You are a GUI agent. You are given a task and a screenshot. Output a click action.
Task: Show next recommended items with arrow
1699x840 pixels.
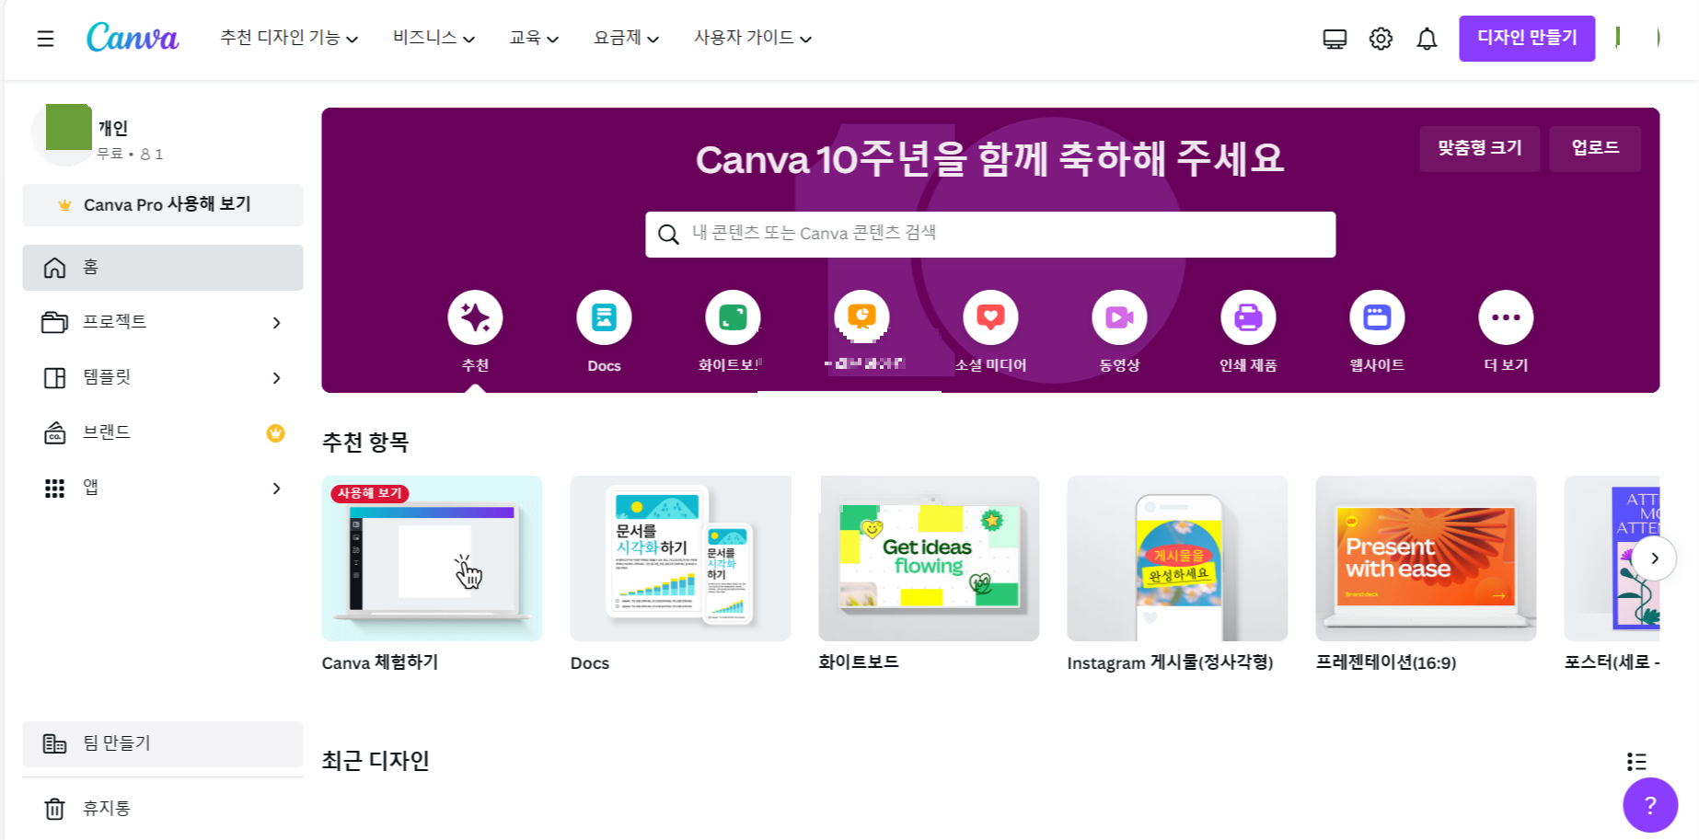[1654, 558]
